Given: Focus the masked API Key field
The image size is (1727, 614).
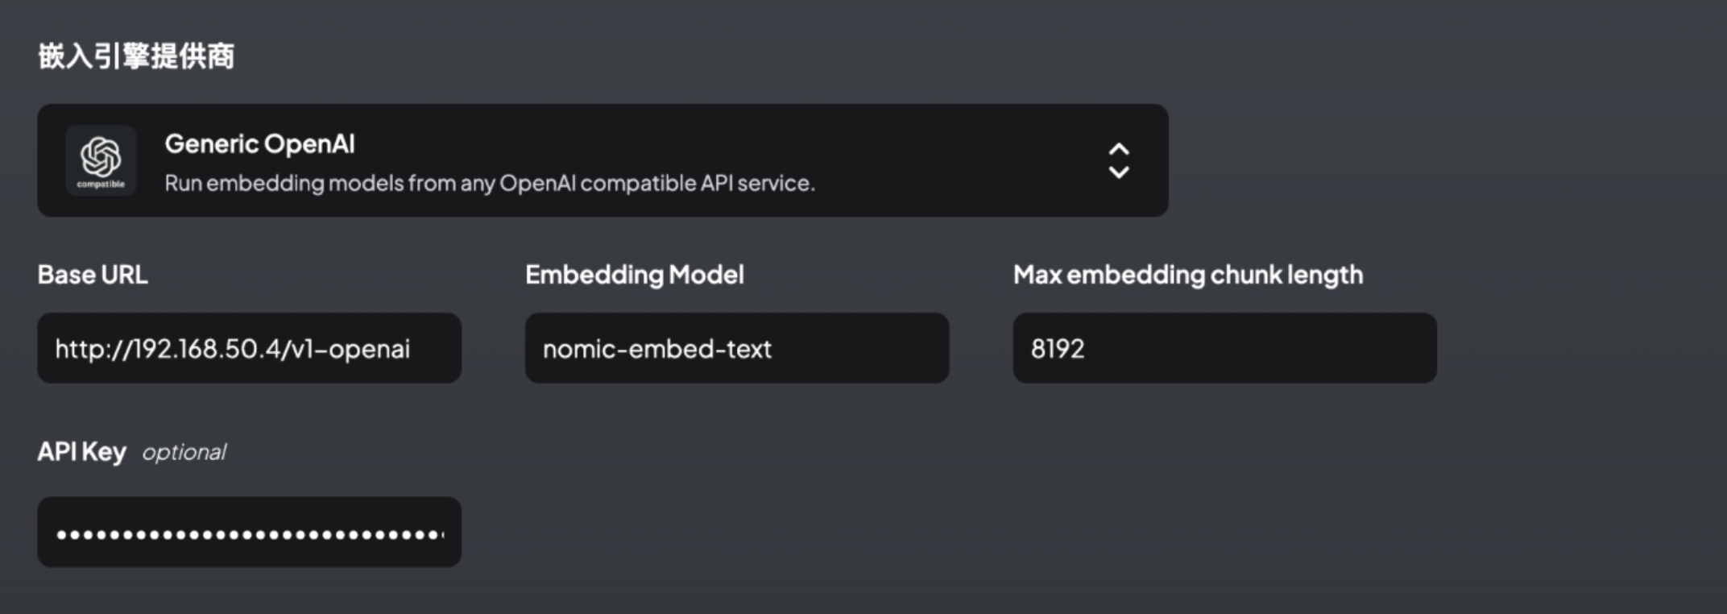Looking at the screenshot, I should [249, 532].
